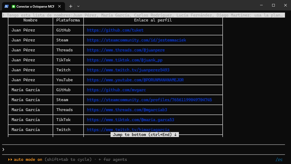Viewport: 291px width, 164px height.
Task: Click the Nombre column header
Action: (x=30, y=20)
